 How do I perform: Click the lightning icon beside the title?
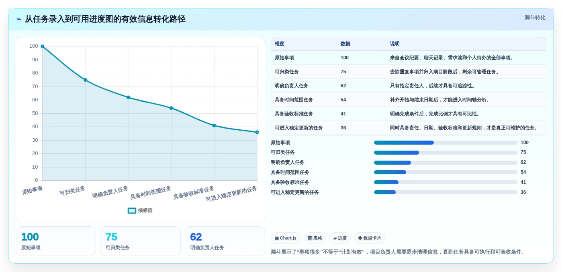point(19,19)
